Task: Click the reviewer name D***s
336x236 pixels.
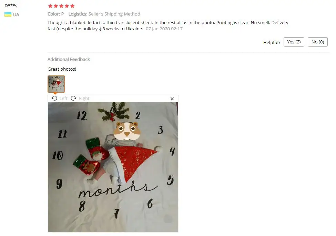Action: (11, 6)
